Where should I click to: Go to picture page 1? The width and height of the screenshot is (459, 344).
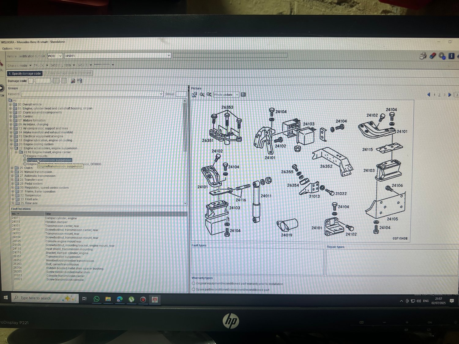[434, 95]
